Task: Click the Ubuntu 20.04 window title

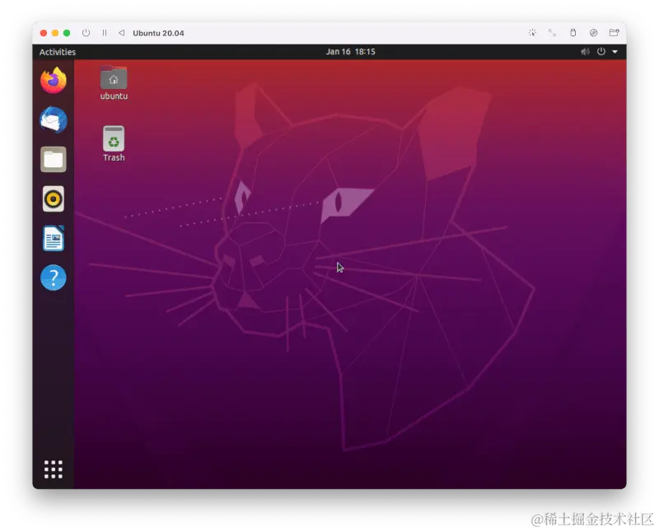Action: (158, 33)
